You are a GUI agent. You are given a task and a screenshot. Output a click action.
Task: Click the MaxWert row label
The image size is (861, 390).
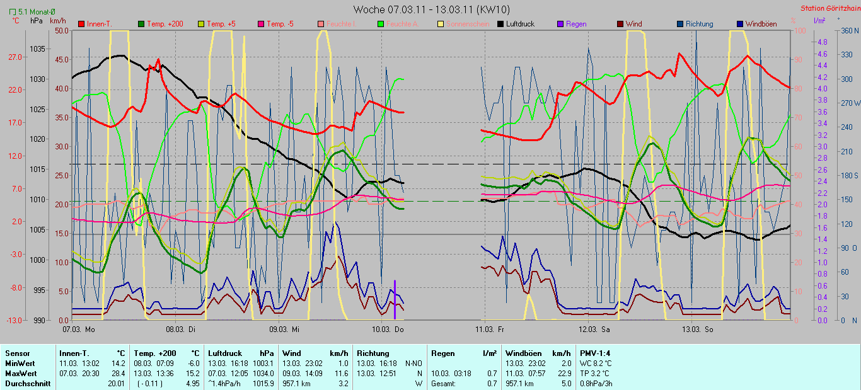(x=20, y=373)
